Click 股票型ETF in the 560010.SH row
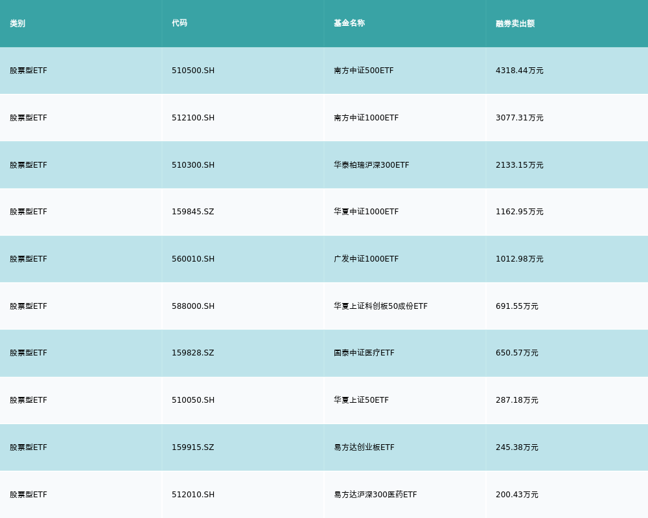 pyautogui.click(x=29, y=259)
